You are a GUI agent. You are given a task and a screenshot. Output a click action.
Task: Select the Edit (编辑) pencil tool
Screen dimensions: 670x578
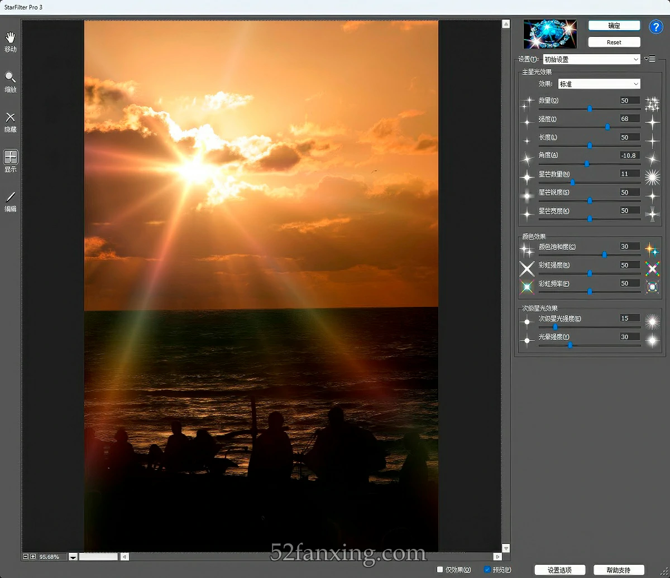click(11, 201)
